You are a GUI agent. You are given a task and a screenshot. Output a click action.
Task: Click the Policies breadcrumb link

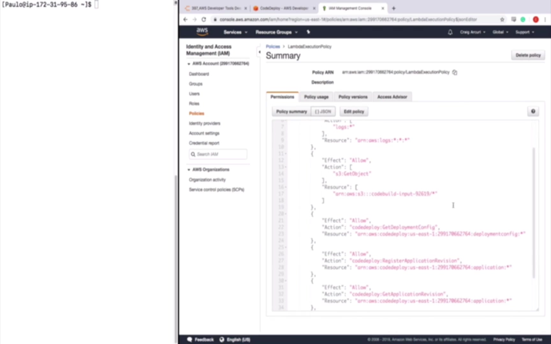pyautogui.click(x=273, y=47)
